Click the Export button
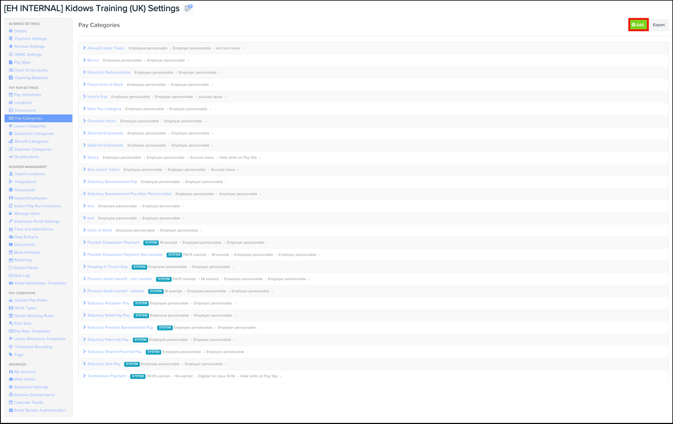The width and height of the screenshot is (673, 424). point(658,25)
